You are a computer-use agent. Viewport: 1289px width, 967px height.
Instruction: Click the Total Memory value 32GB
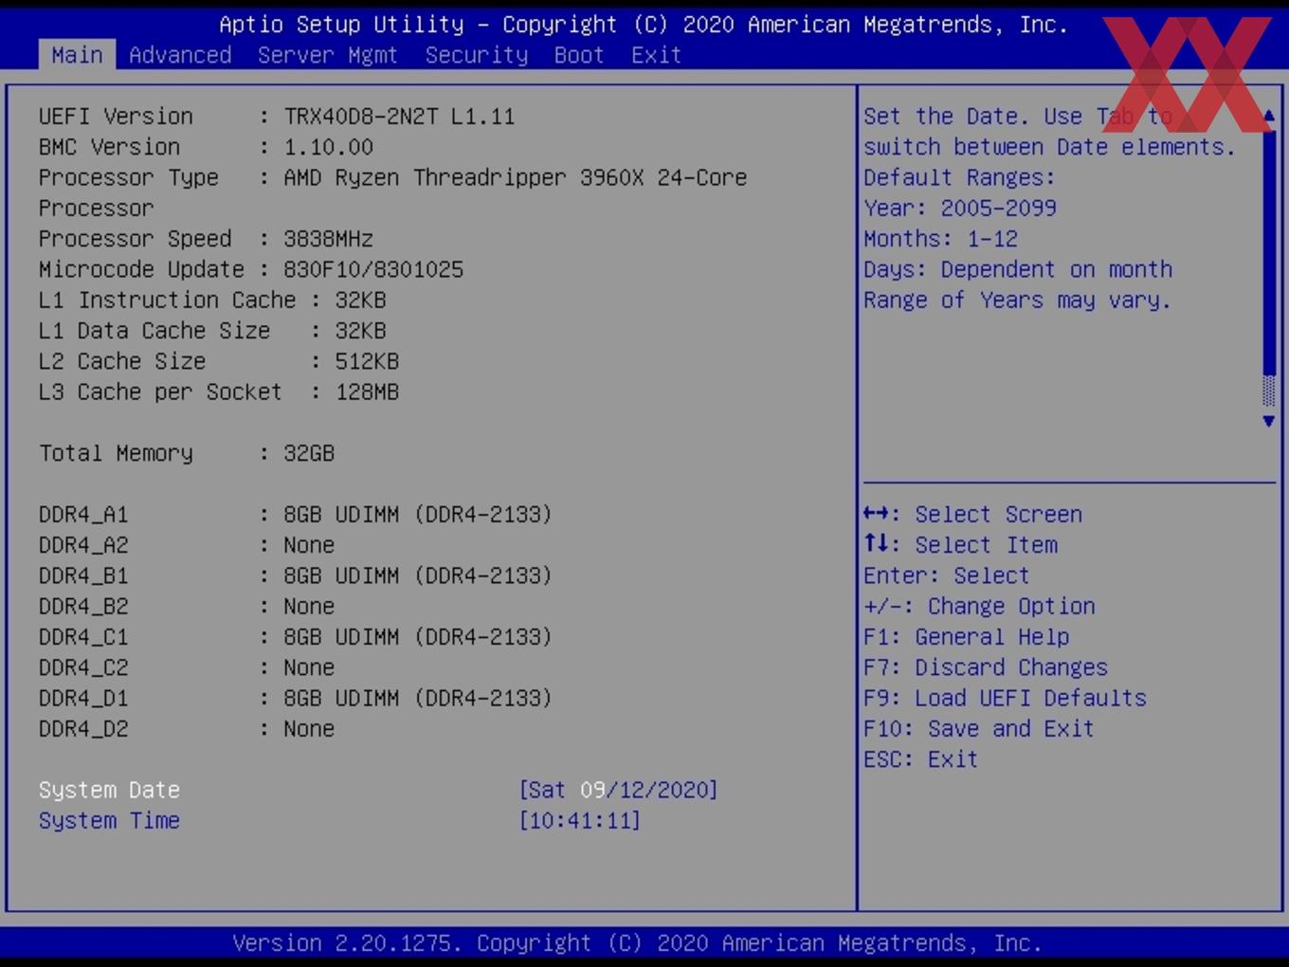pos(309,453)
